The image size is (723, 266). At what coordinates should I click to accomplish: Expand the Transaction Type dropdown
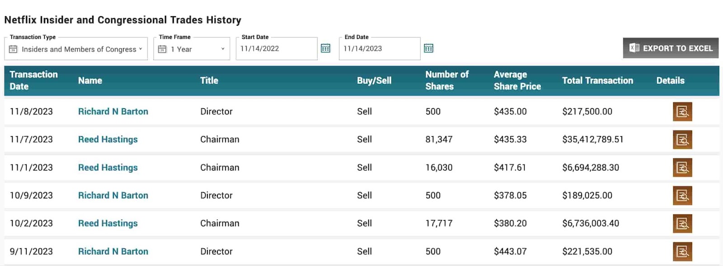click(76, 49)
